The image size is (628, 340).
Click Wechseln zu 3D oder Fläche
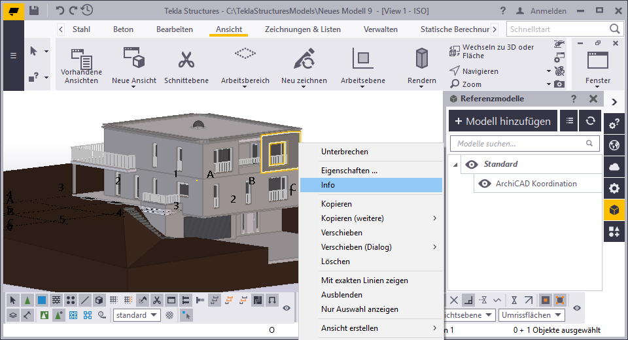[492, 51]
